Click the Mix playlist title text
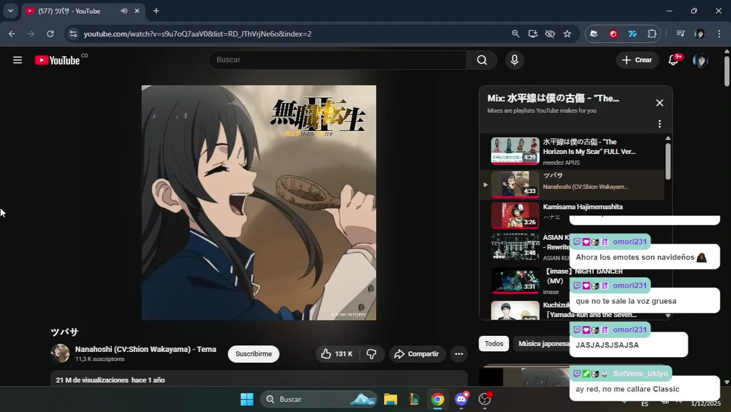731x412 pixels. (553, 98)
